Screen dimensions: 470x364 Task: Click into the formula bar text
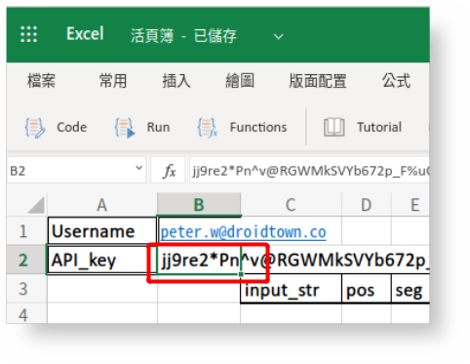tap(309, 171)
